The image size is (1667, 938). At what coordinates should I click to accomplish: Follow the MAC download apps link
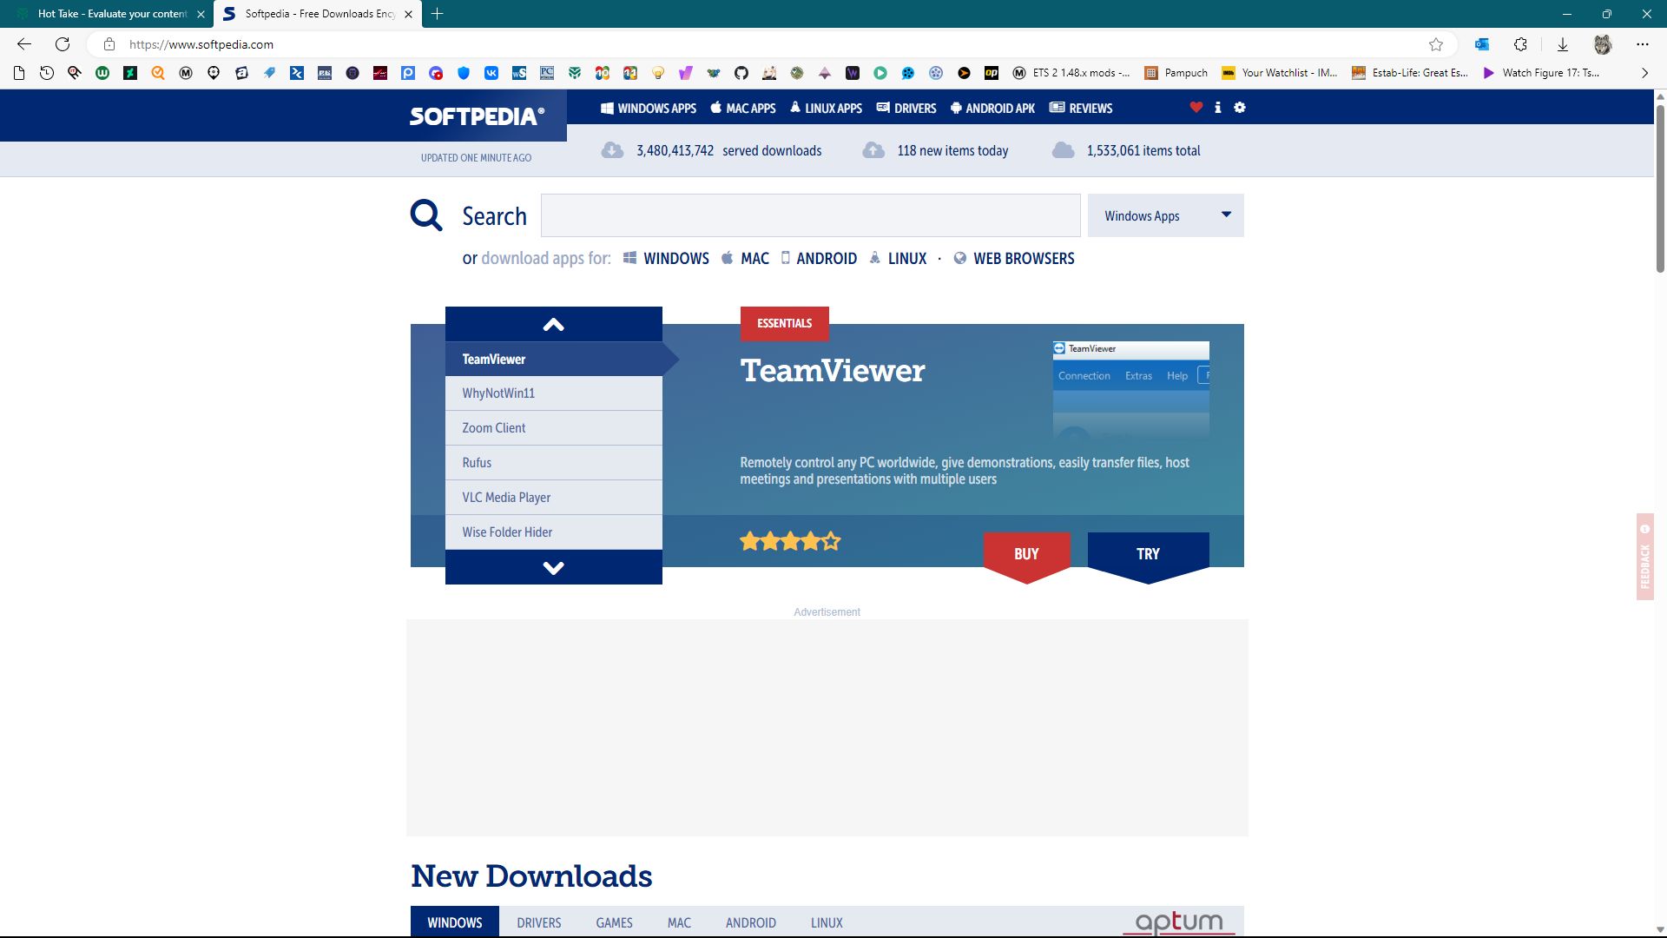point(745,258)
